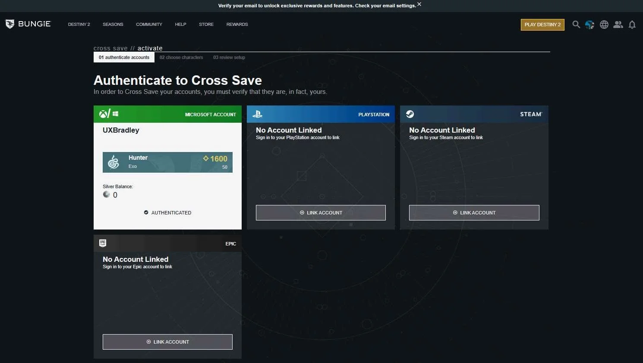Click the Hunter Exo character banner

pyautogui.click(x=167, y=162)
